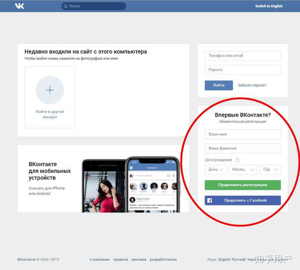Open the Забыли пароль? link
Screen dimensions: 300x270
252,85
